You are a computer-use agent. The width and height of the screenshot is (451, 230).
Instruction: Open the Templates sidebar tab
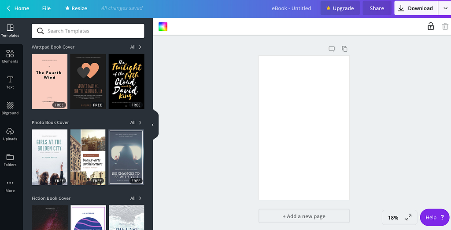[10, 31]
